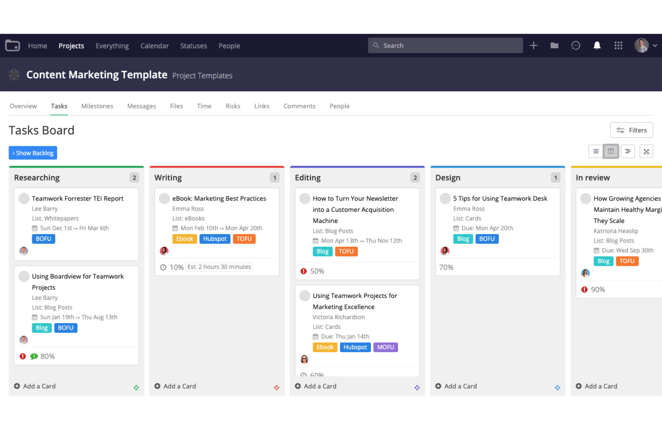Check off the 5 Tips for Using Teamwork Desk card
The width and height of the screenshot is (662, 441).
click(x=445, y=198)
